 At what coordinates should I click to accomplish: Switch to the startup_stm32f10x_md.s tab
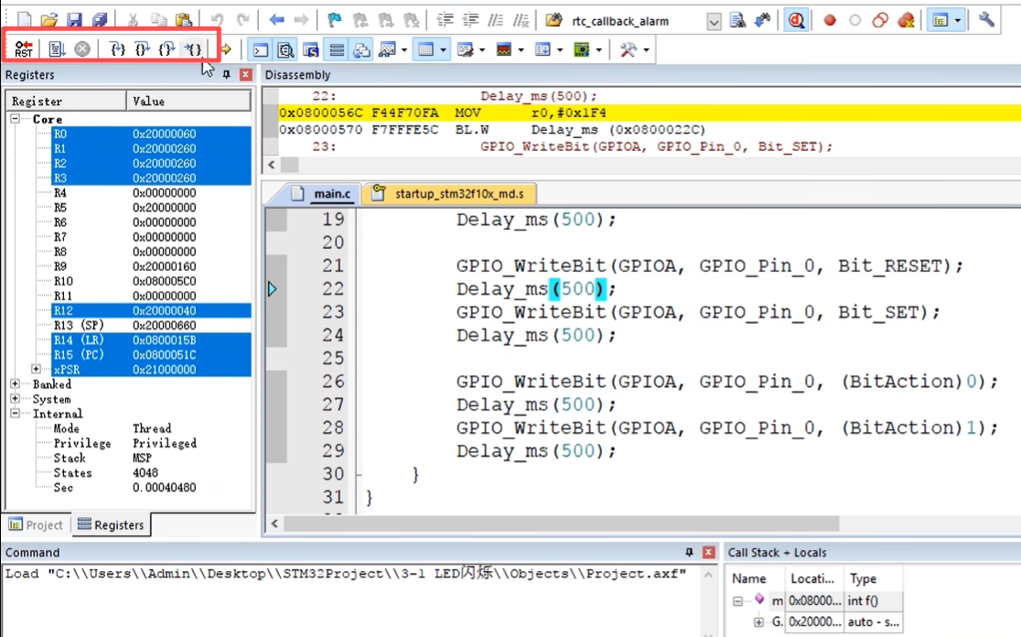[x=448, y=193]
